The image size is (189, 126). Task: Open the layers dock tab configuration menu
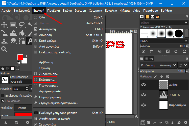187,58
